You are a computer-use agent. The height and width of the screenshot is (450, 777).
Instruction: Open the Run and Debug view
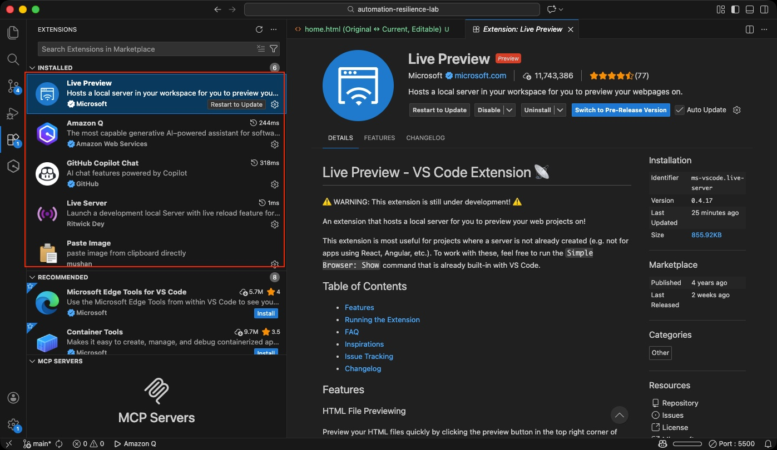click(13, 113)
